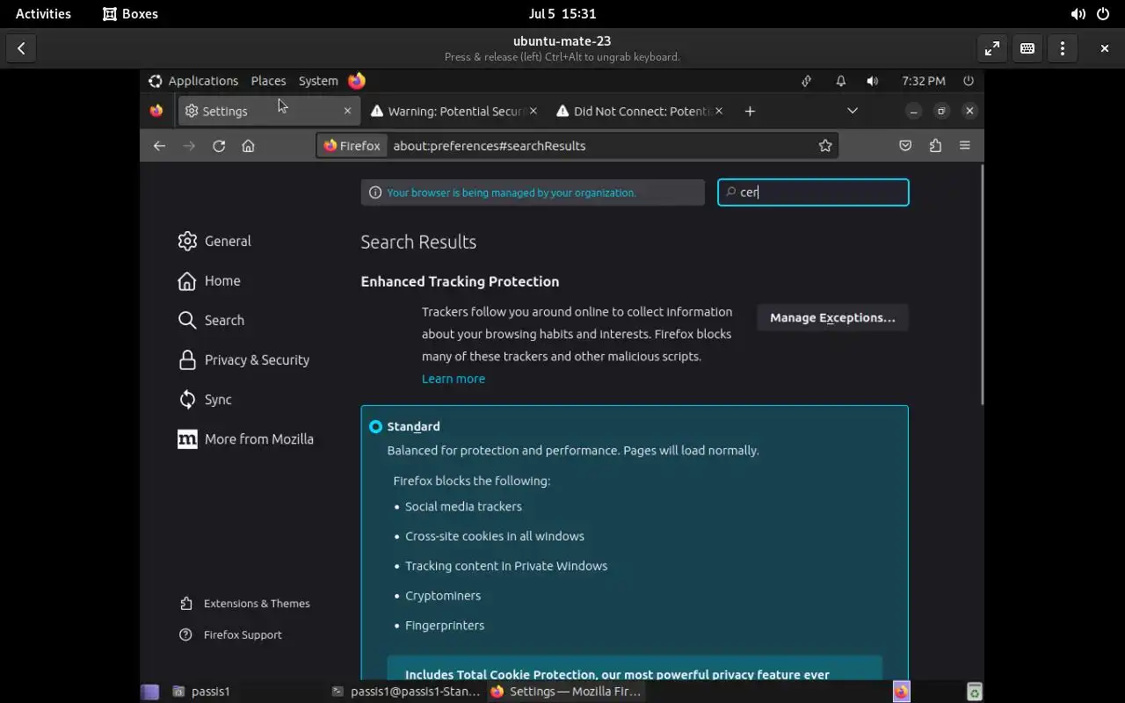Go to Firefox home page
Viewport: 1125px width, 703px height.
click(248, 146)
